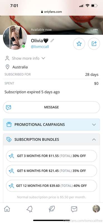Expand Show more info
The height and width of the screenshot is (223, 103).
pos(25,58)
